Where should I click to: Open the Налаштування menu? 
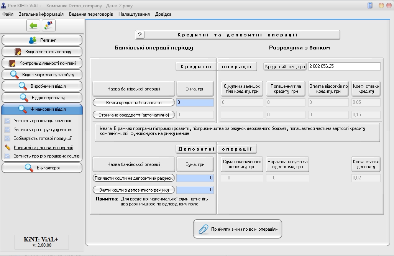pyautogui.click(x=134, y=14)
